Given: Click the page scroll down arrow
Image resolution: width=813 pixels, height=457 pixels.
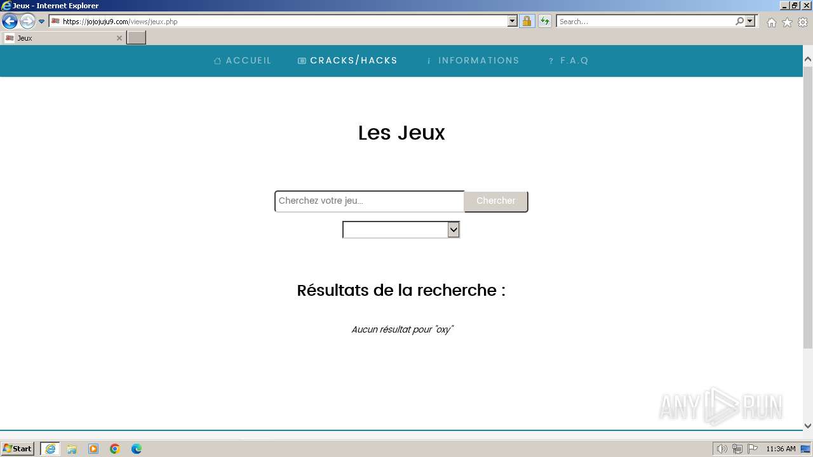Looking at the screenshot, I should [808, 426].
